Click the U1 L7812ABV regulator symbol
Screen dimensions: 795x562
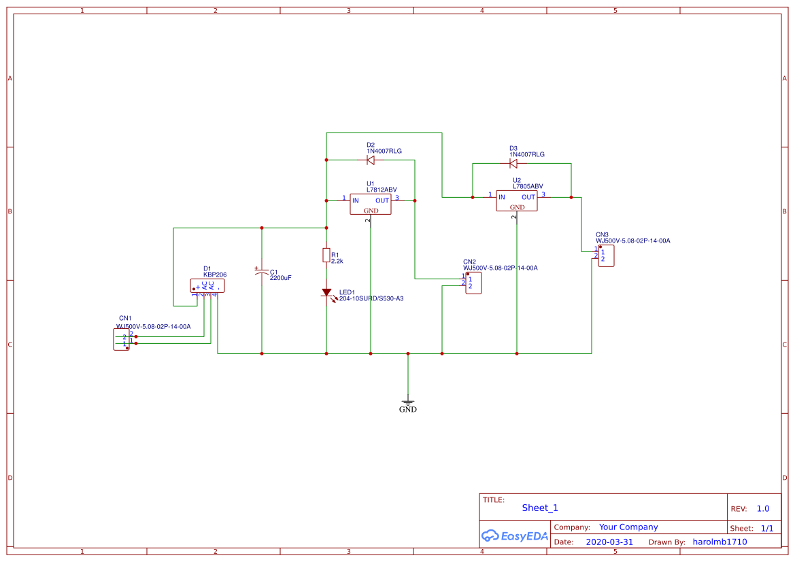370,205
